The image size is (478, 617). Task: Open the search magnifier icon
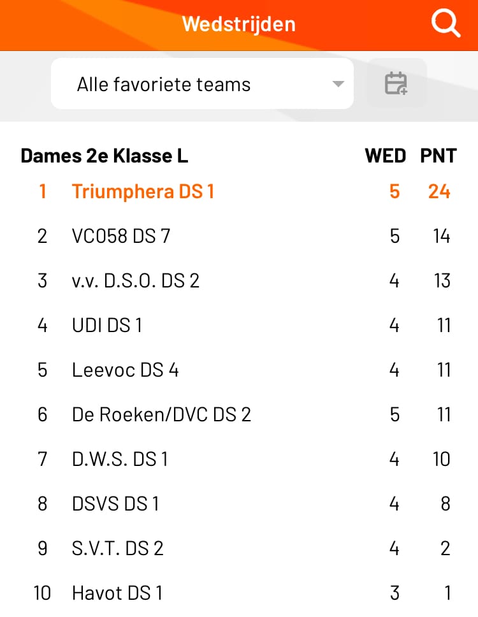pyautogui.click(x=445, y=24)
